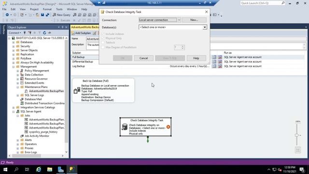The height and width of the screenshot is (174, 309).
Task: Expand the Alerts node
Action: click(18, 140)
